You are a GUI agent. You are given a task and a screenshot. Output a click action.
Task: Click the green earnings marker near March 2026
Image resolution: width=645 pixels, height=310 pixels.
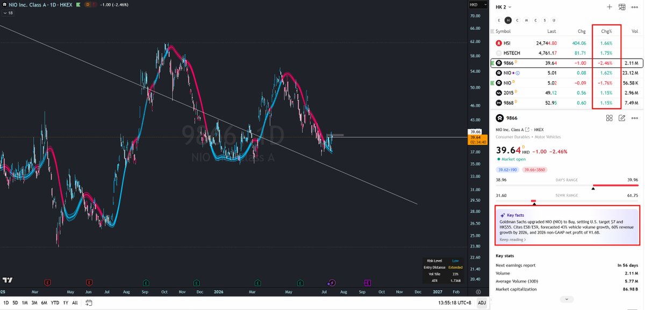tap(258, 282)
